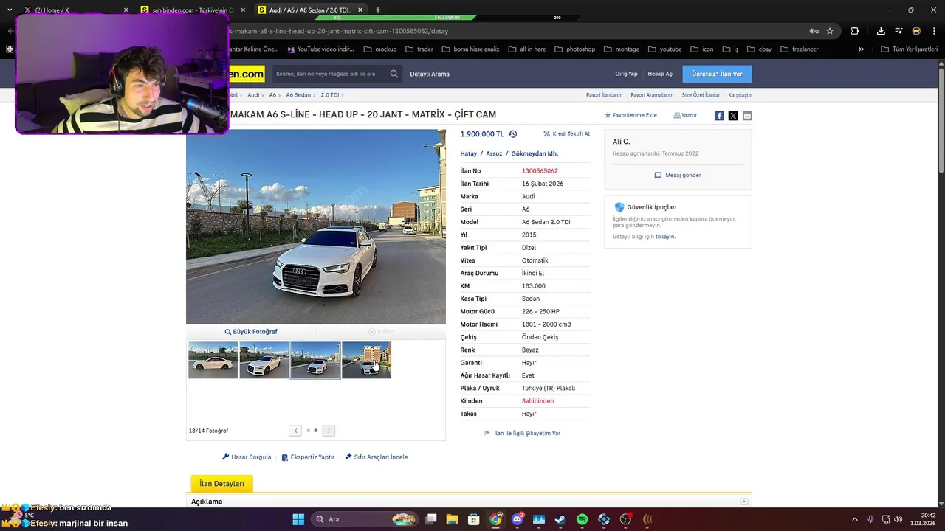The height and width of the screenshot is (531, 945).
Task: Click Ekspertiz Yaptır link
Action: [x=308, y=457]
